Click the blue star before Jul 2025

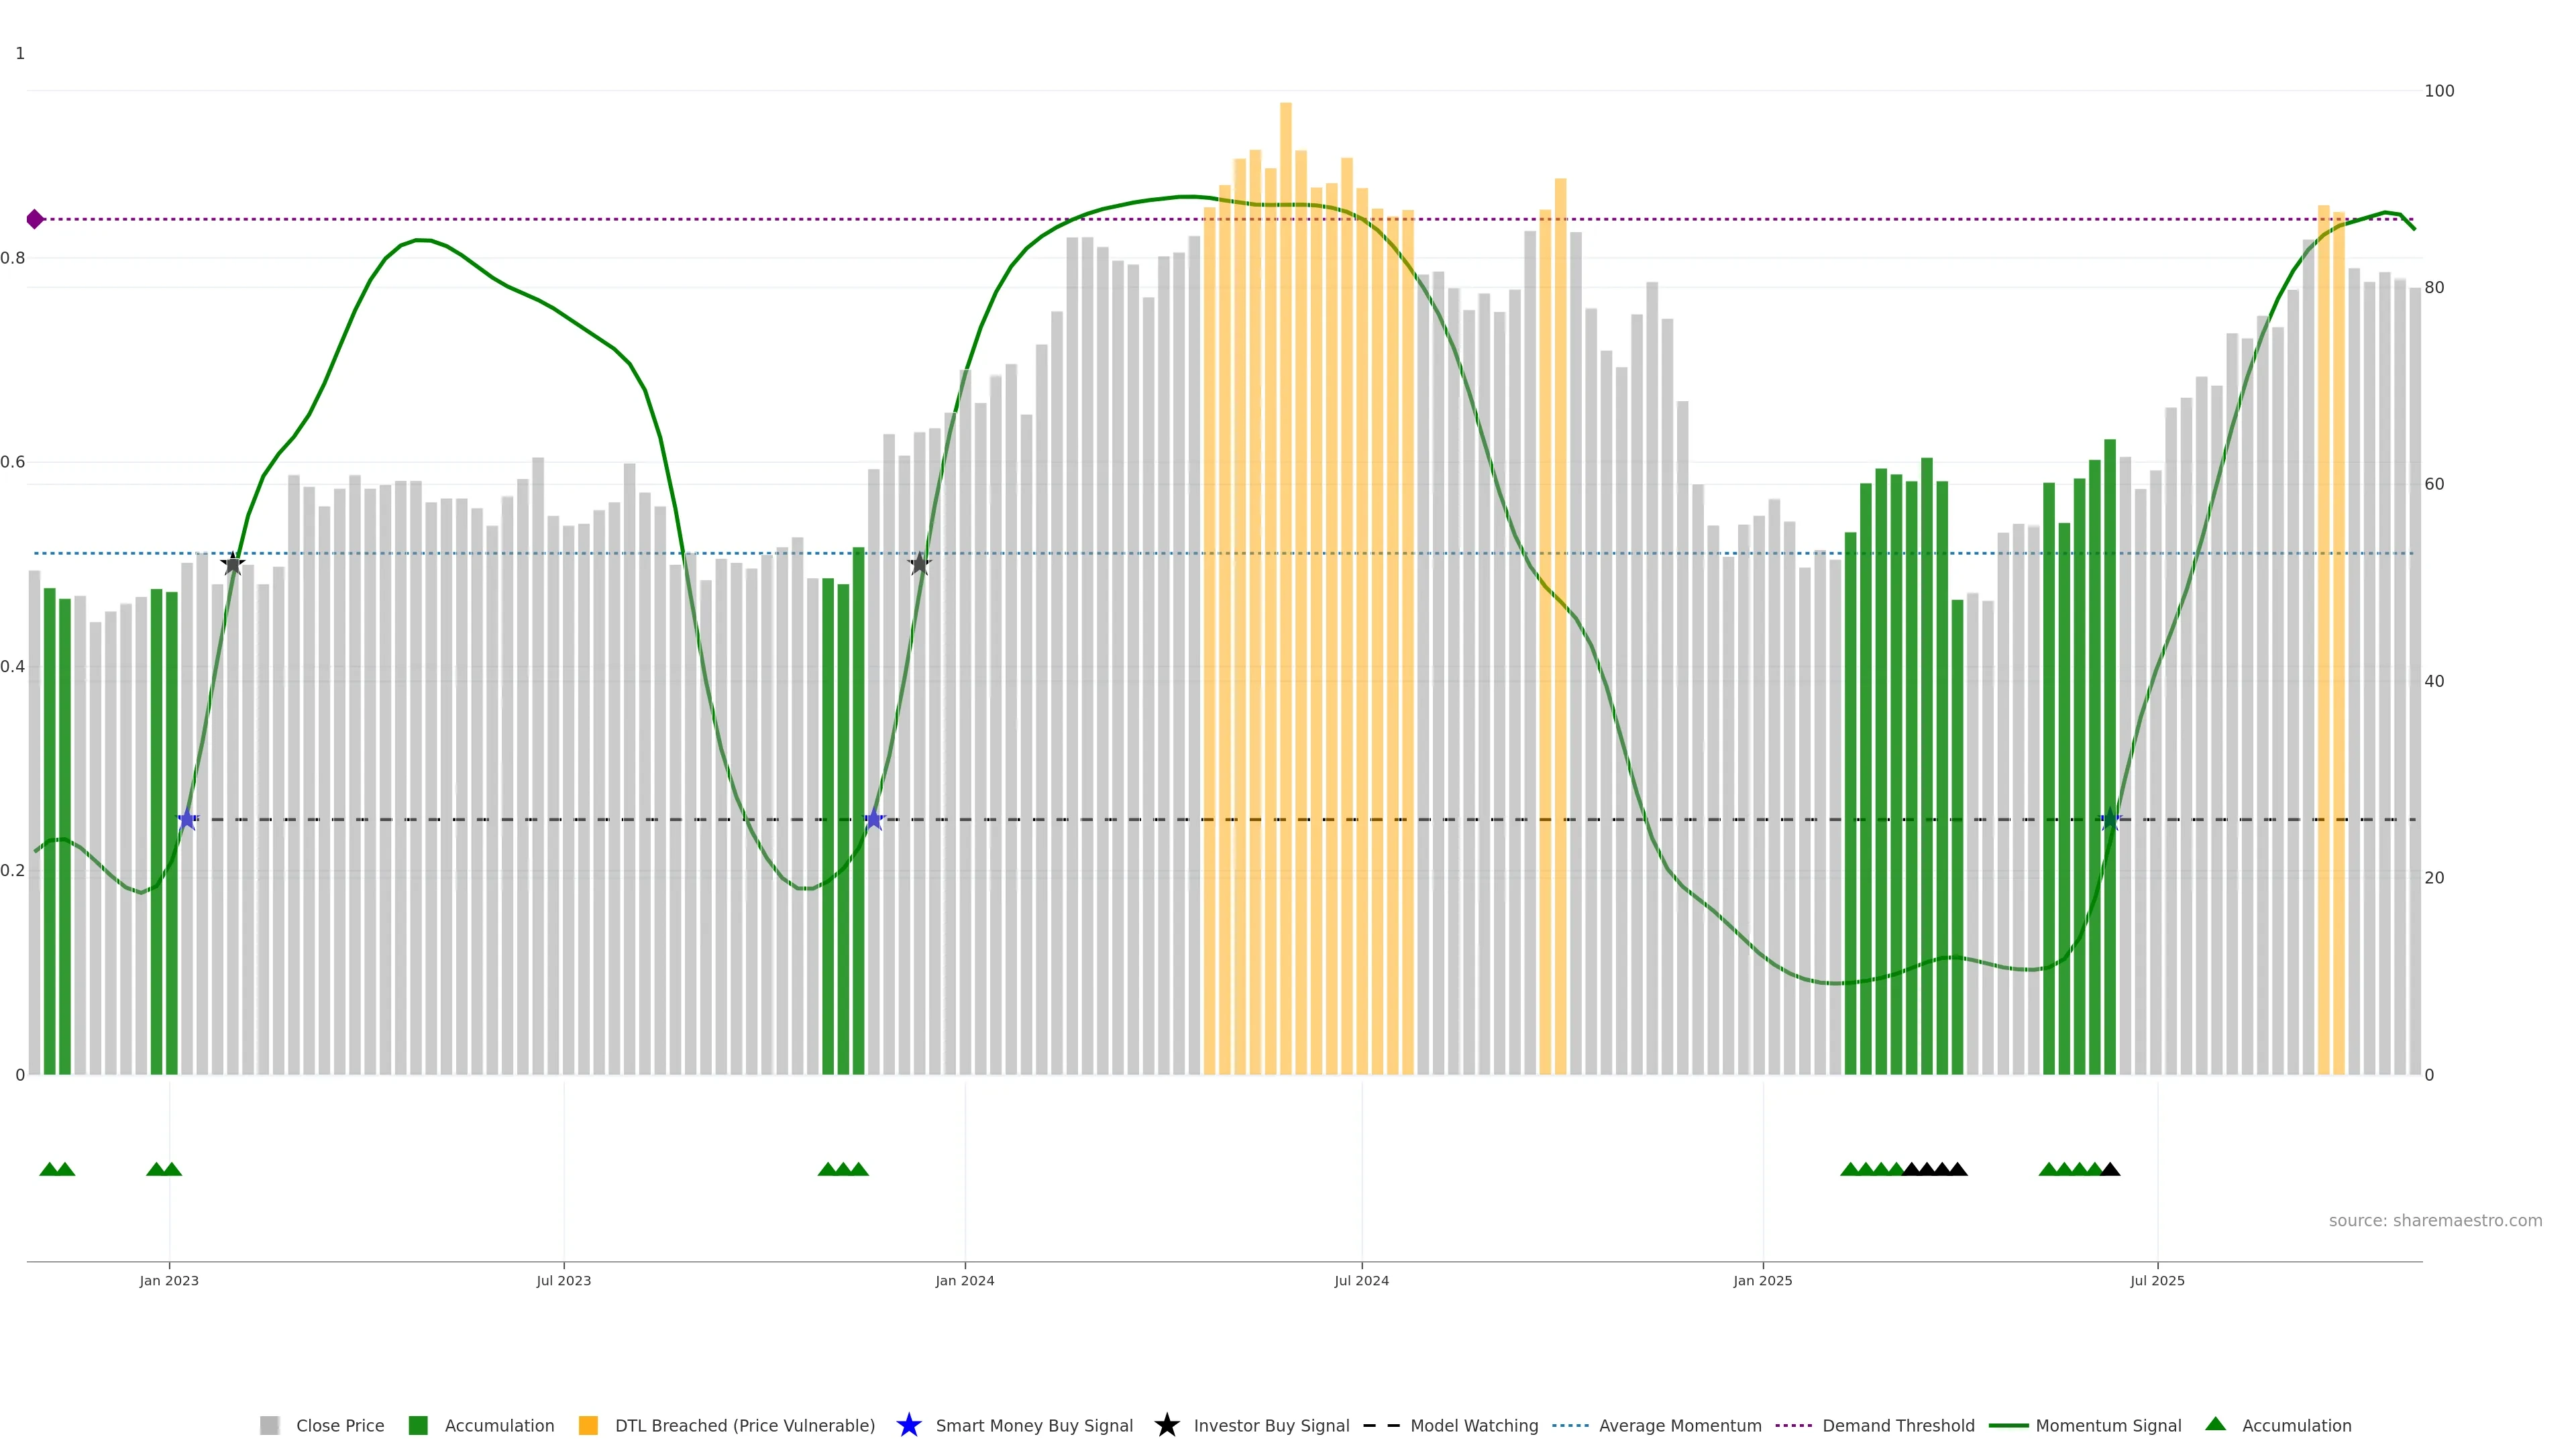(x=2110, y=820)
